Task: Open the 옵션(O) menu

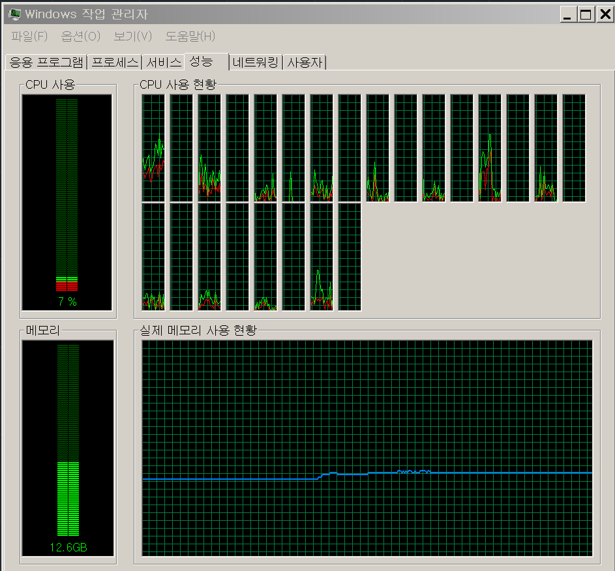Action: pos(80,37)
